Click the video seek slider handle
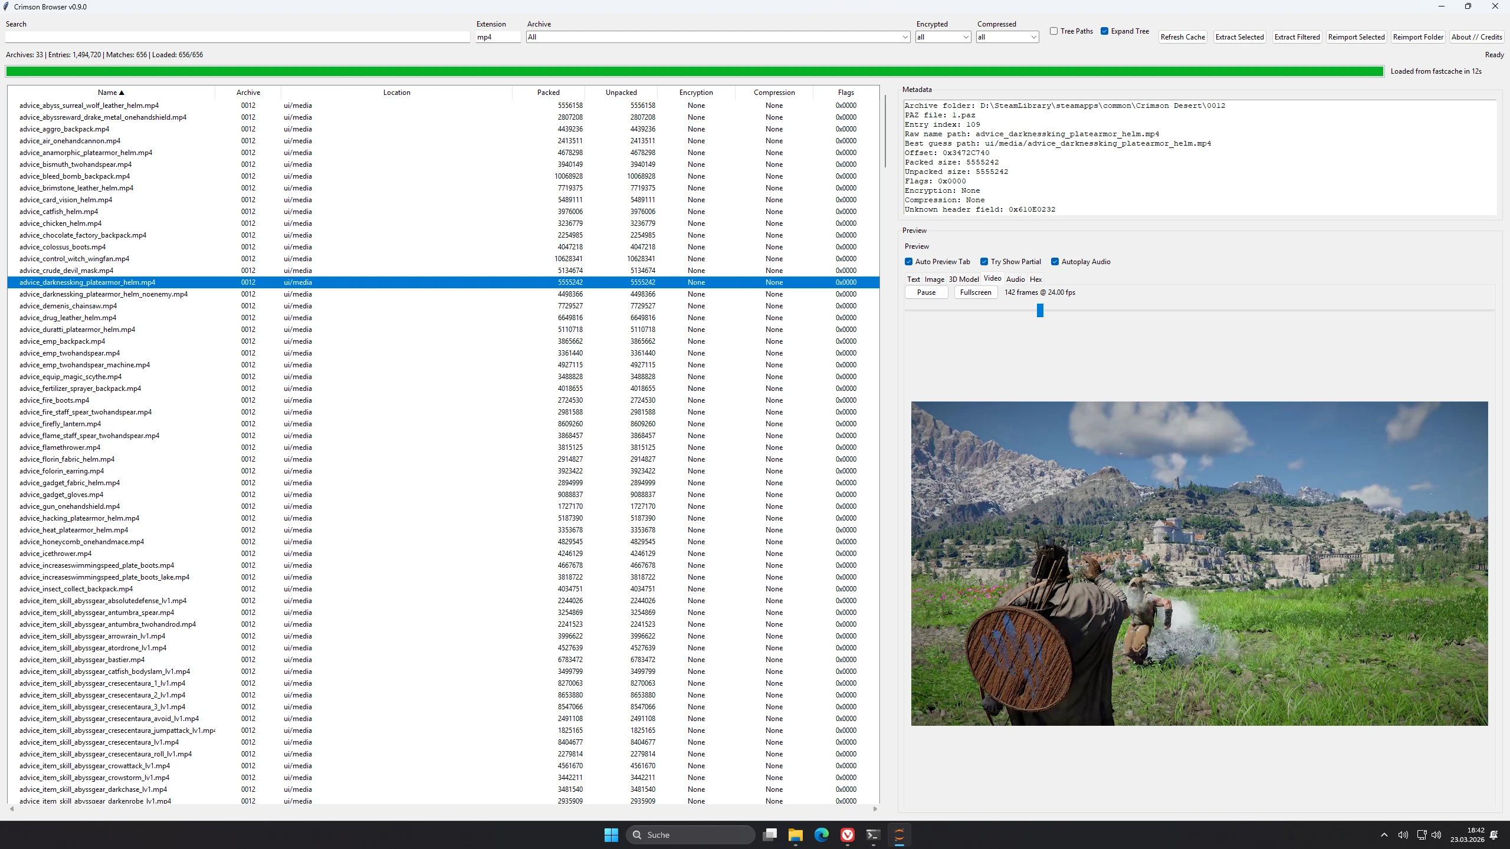 click(x=1040, y=310)
